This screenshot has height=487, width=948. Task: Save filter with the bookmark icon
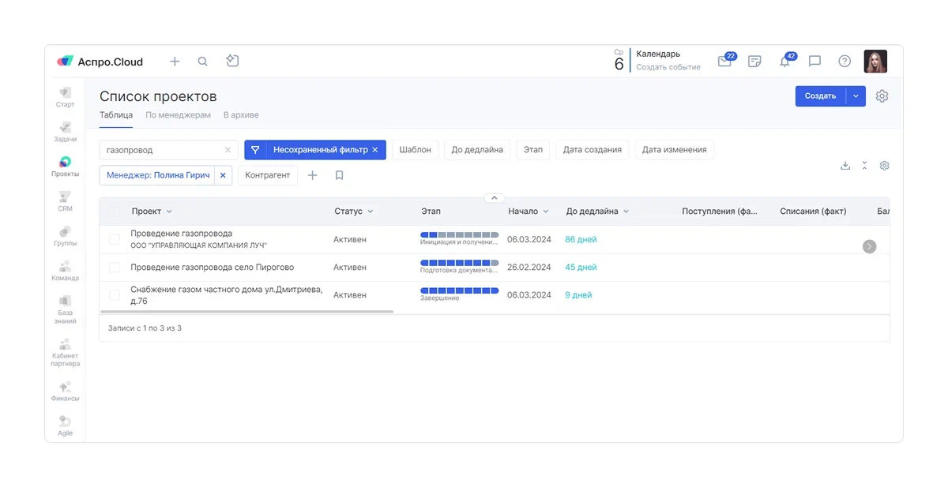click(339, 175)
